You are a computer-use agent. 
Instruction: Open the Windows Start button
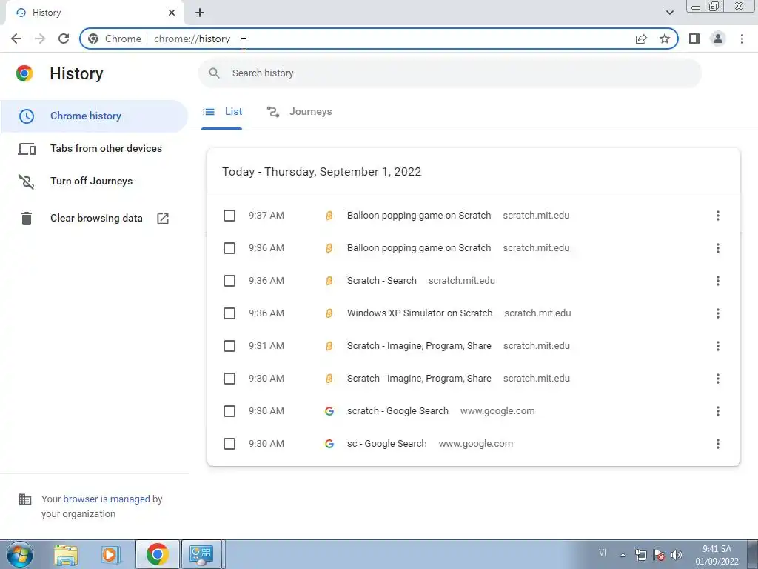(19, 554)
